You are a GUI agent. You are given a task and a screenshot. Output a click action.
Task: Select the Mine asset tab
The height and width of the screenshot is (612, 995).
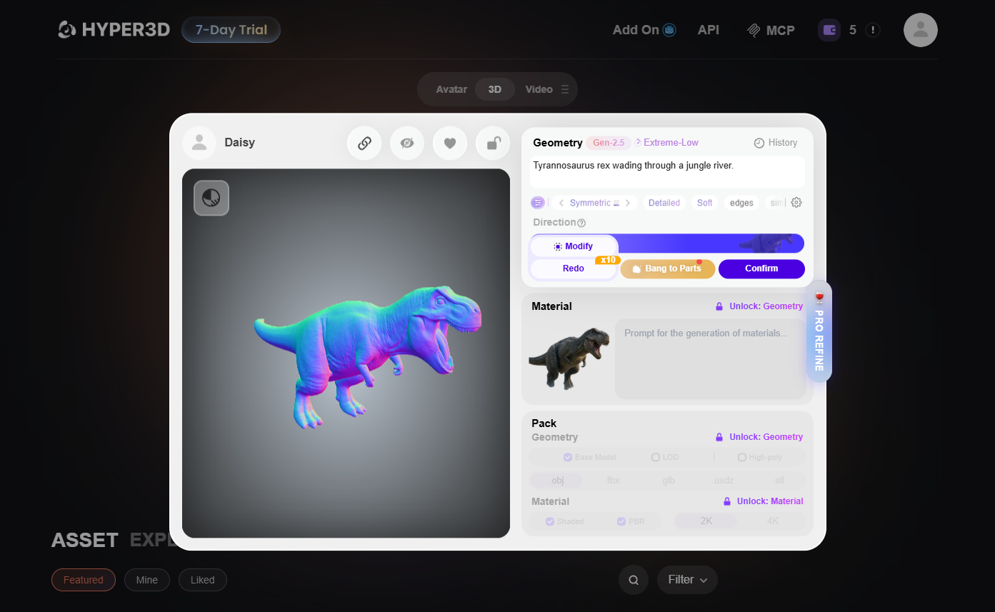pos(147,580)
